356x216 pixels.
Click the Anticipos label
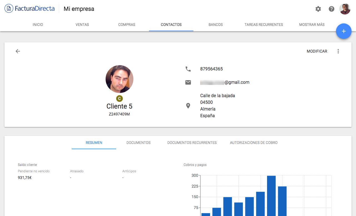129,171
